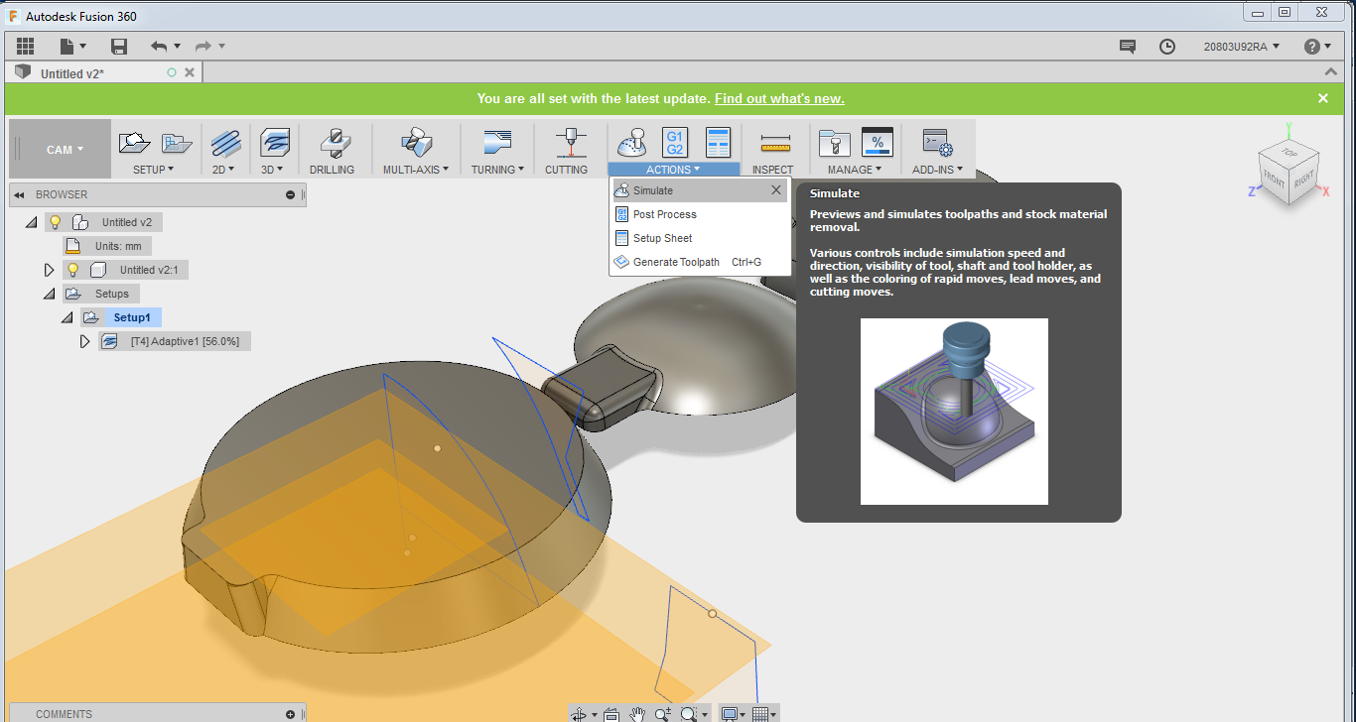
Task: Click the Inspect measure ruler icon
Action: click(x=775, y=143)
